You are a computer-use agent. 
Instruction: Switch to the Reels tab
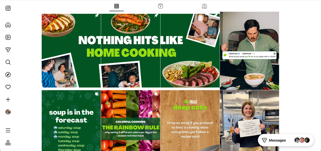click(x=161, y=6)
